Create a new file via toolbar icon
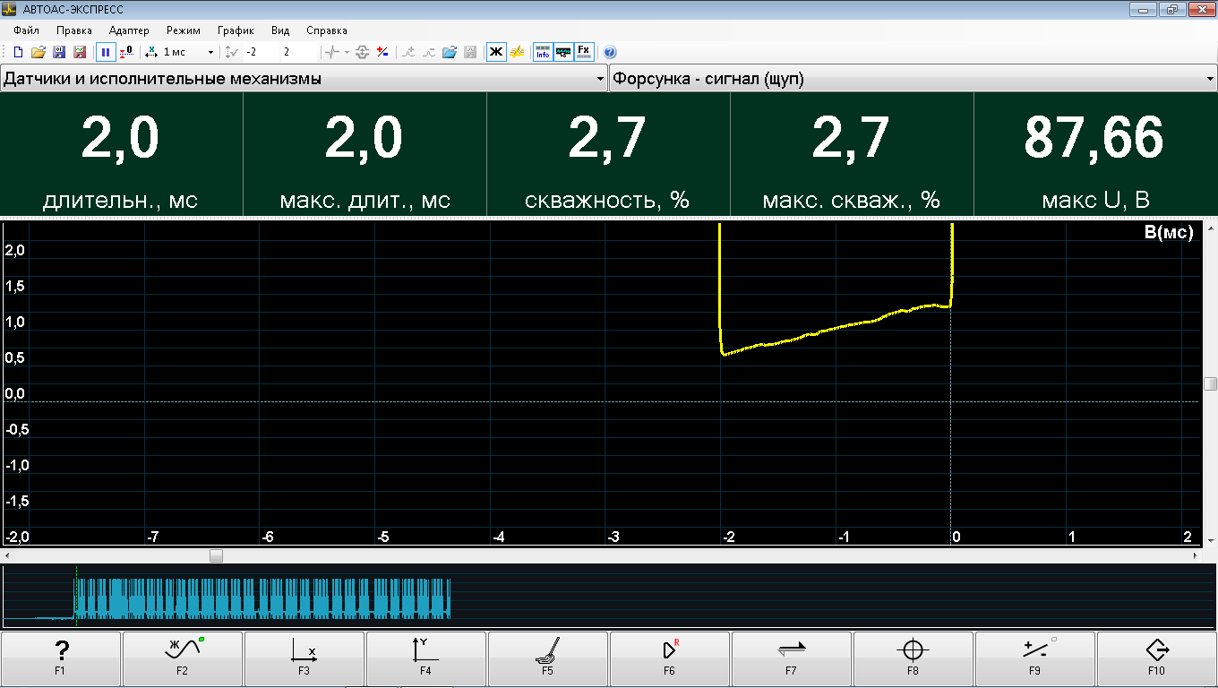Image resolution: width=1218 pixels, height=688 pixels. [18, 52]
